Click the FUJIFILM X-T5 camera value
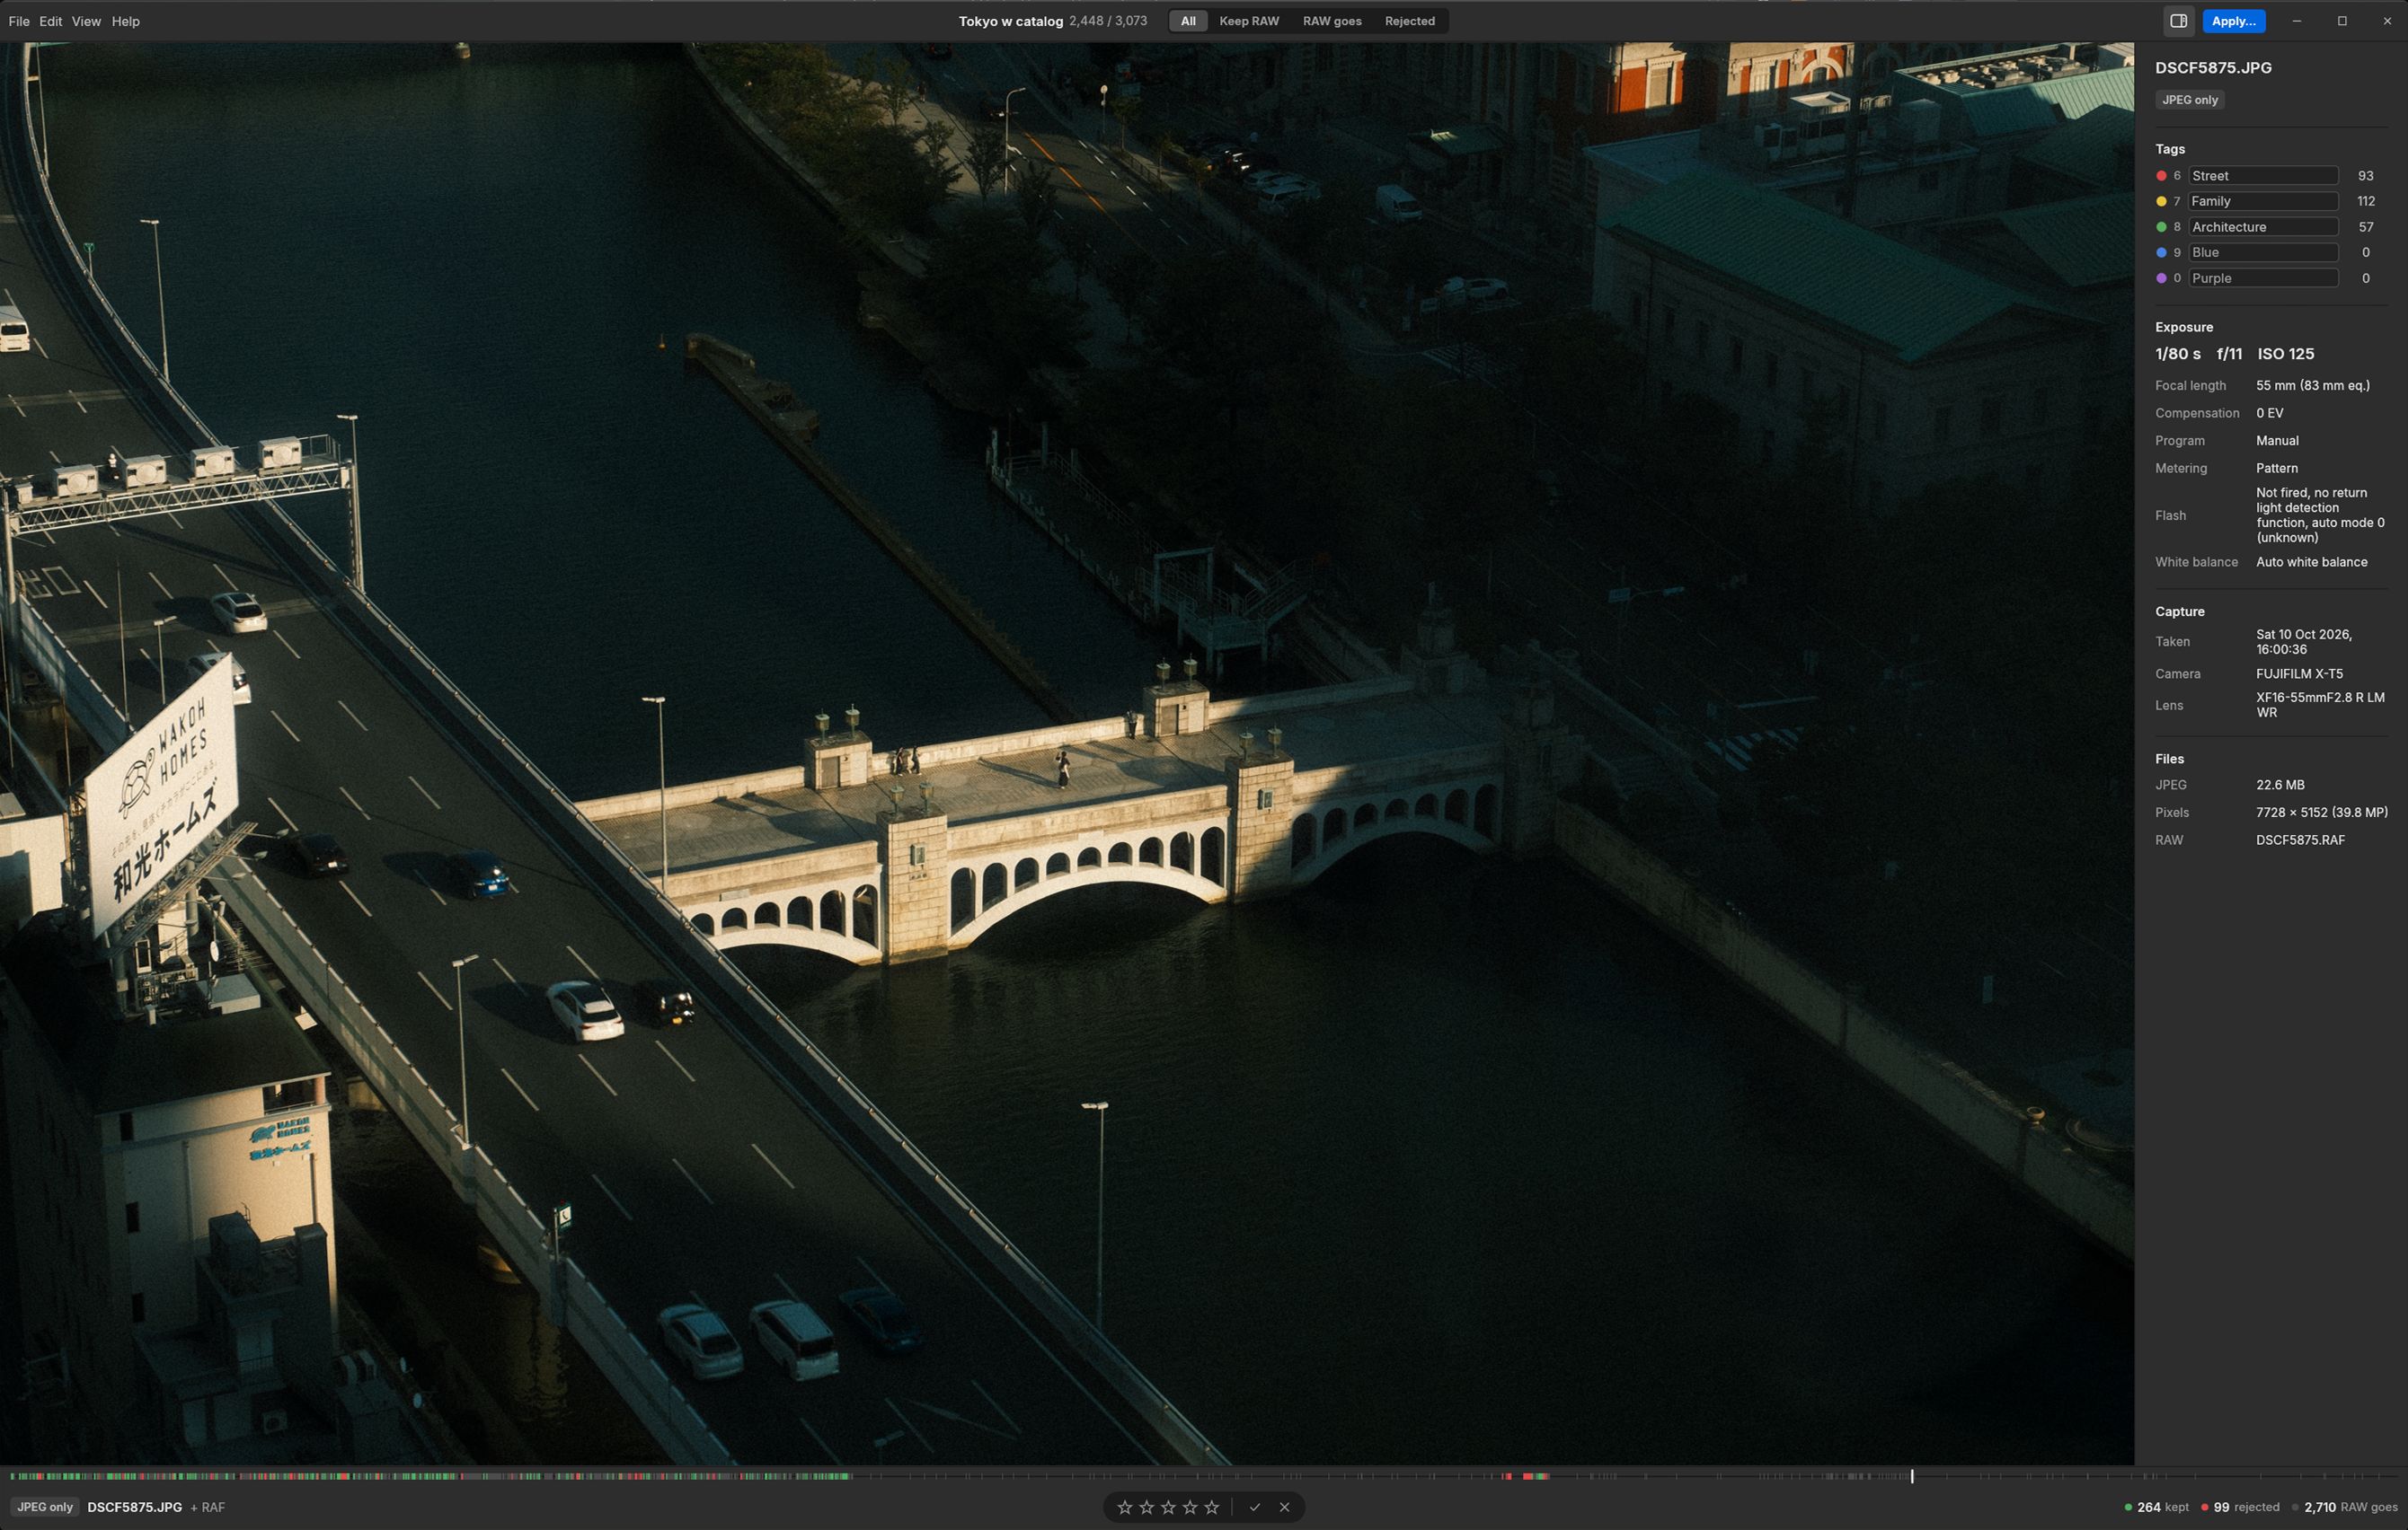 [x=2299, y=673]
